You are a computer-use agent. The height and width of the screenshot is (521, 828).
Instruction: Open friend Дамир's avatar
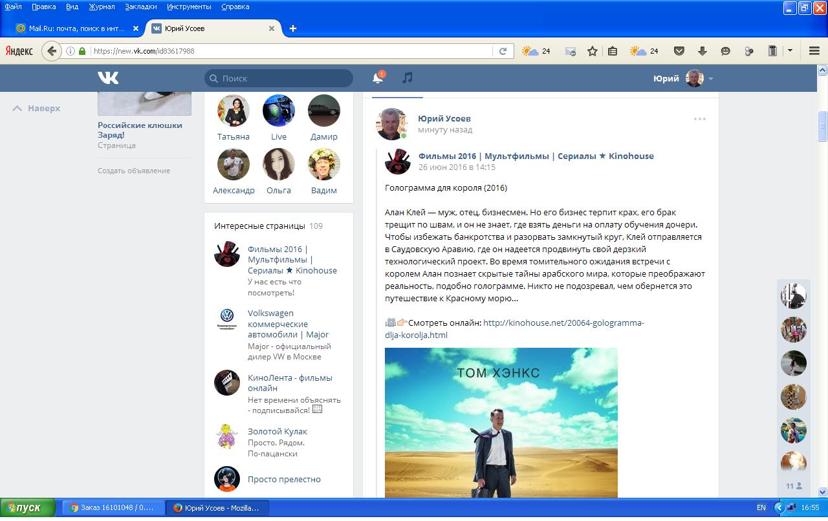click(324, 111)
